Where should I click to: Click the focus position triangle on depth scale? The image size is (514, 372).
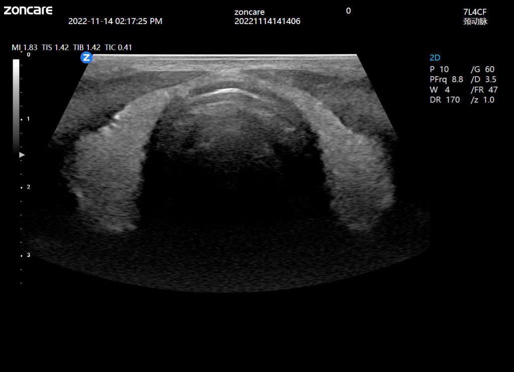coord(22,155)
